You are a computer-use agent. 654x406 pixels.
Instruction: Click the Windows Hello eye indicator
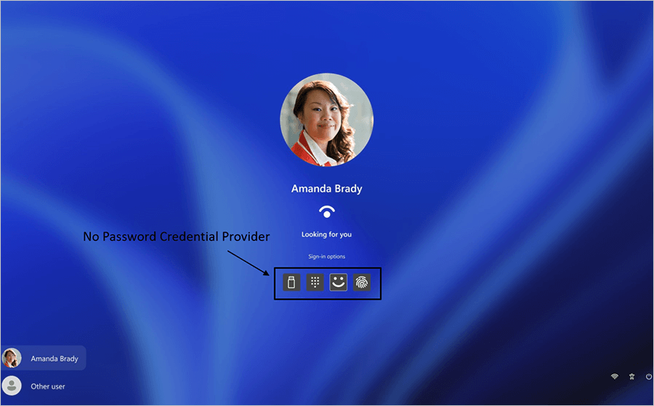coord(326,212)
